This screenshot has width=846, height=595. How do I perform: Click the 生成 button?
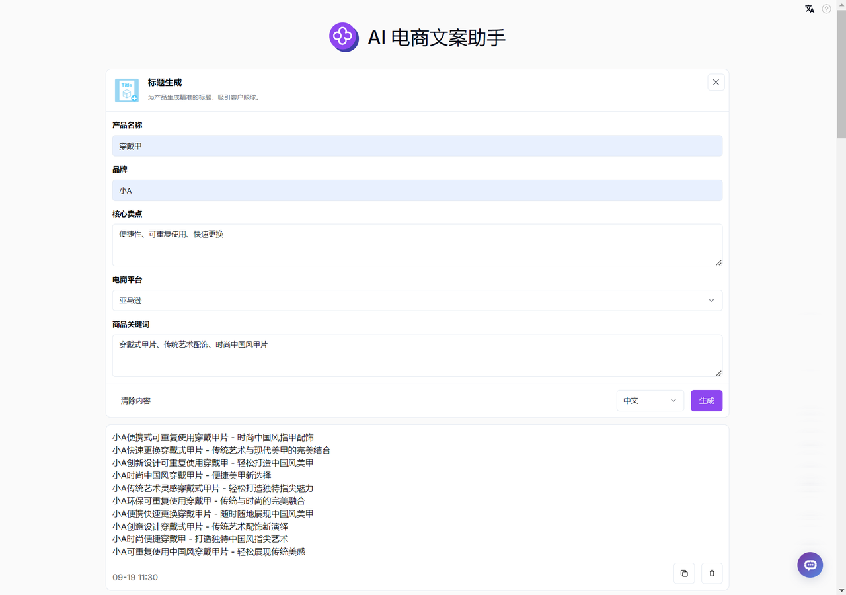click(707, 401)
